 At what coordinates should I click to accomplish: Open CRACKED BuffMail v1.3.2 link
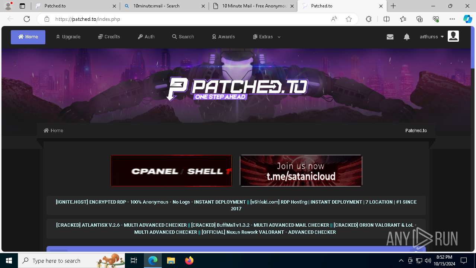click(x=260, y=225)
